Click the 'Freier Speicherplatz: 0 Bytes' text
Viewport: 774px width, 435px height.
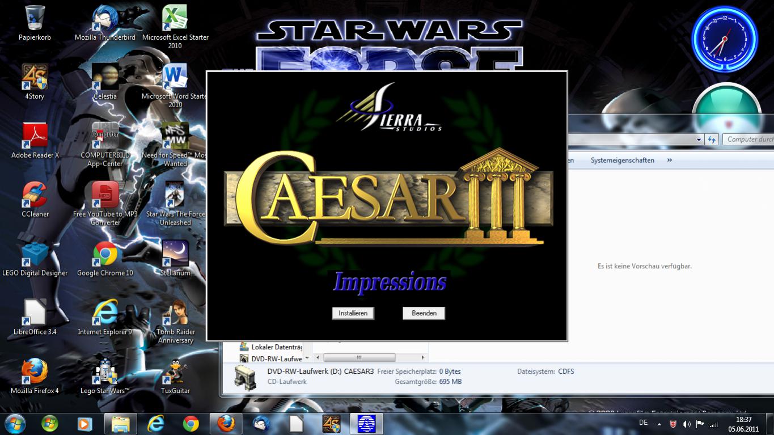(x=419, y=371)
